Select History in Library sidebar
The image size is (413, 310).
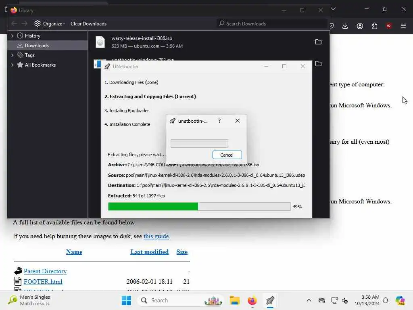[x=32, y=36]
